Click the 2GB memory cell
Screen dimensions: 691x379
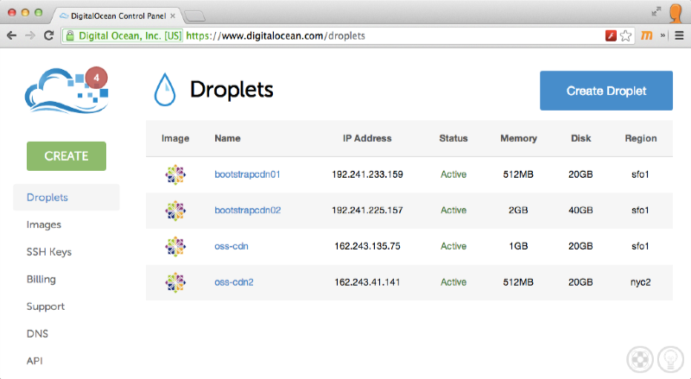518,210
